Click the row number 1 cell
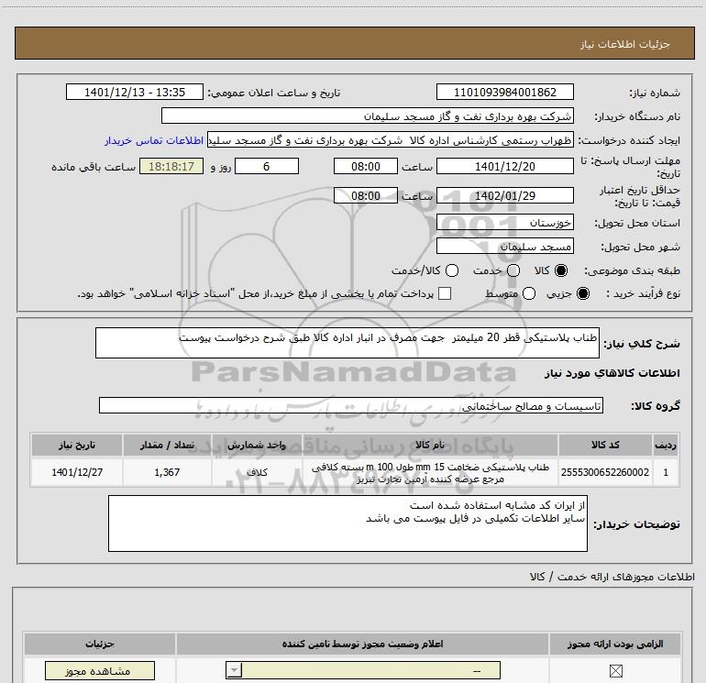706x683 pixels. pos(666,472)
